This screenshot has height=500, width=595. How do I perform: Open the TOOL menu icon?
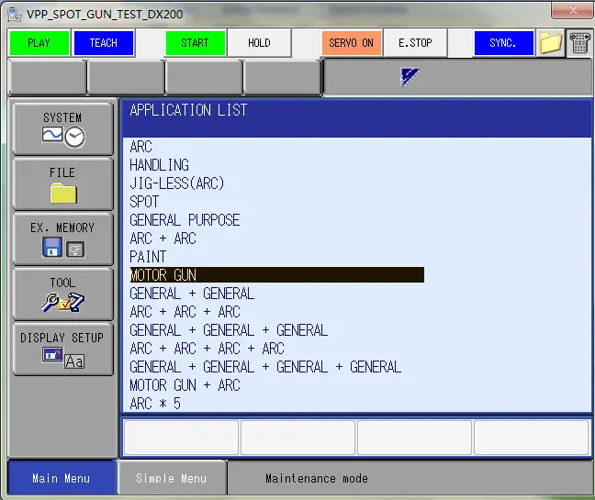(62, 294)
